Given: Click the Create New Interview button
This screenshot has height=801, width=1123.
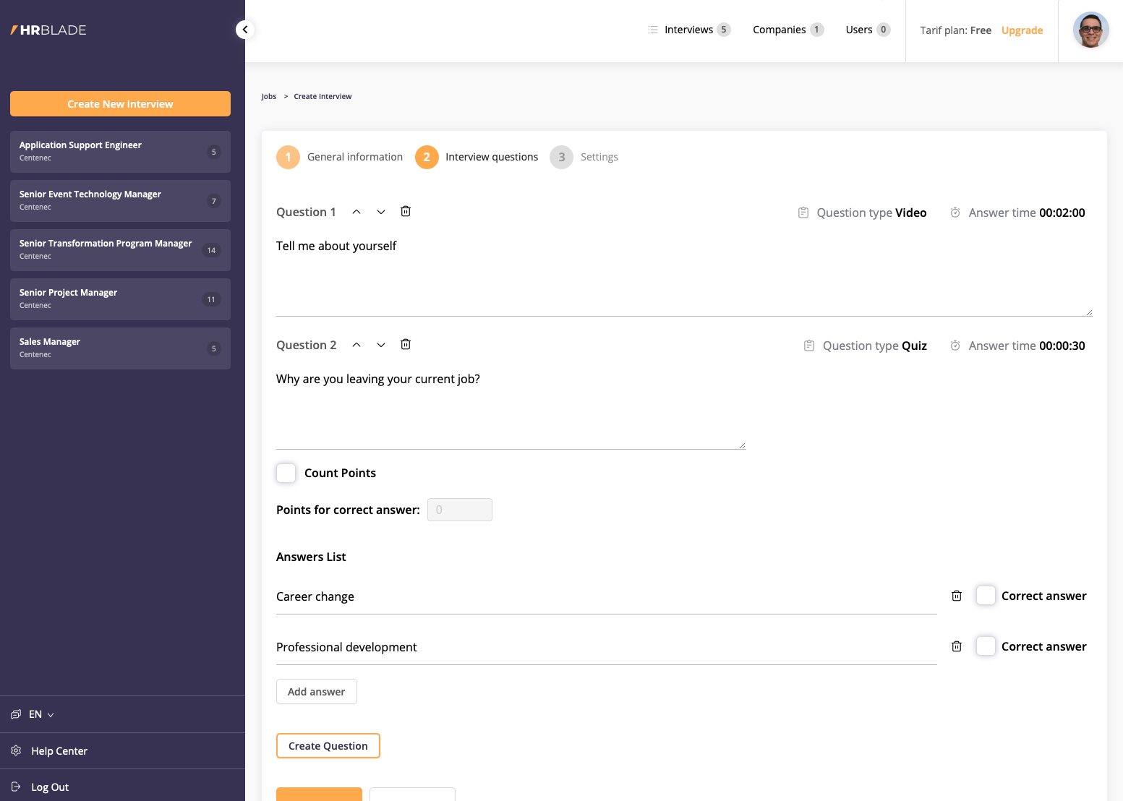Looking at the screenshot, I should click(120, 104).
